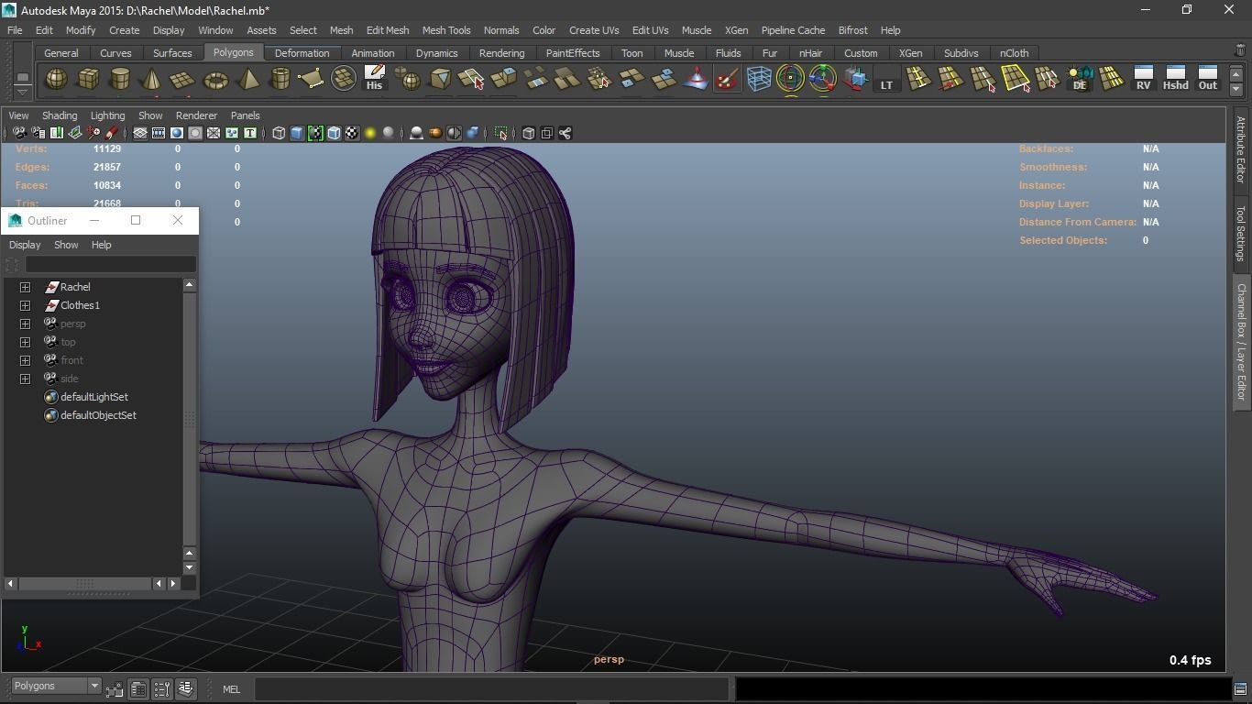
Task: Toggle the film gate display
Action: tap(159, 134)
